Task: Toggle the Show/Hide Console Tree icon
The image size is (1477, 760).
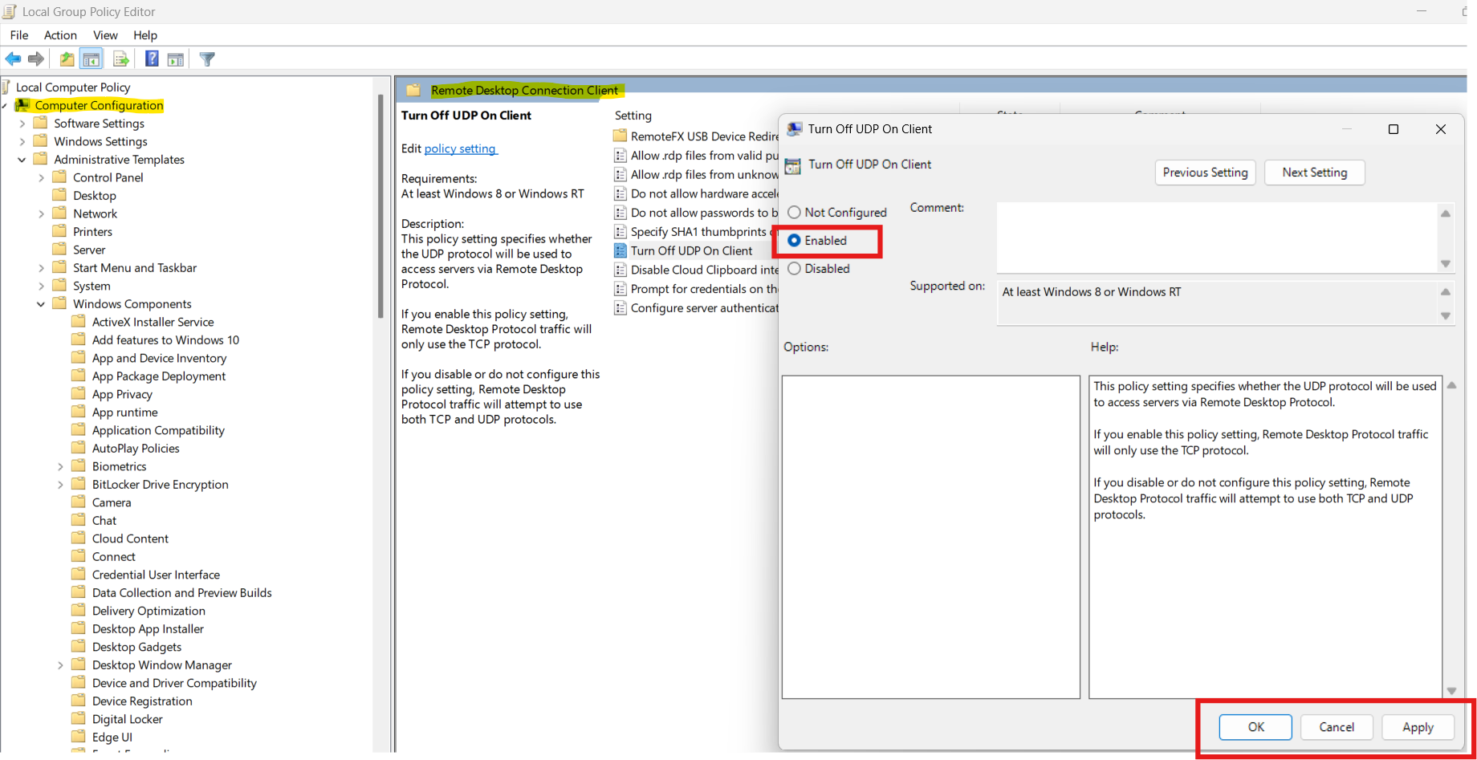Action: pyautogui.click(x=92, y=59)
